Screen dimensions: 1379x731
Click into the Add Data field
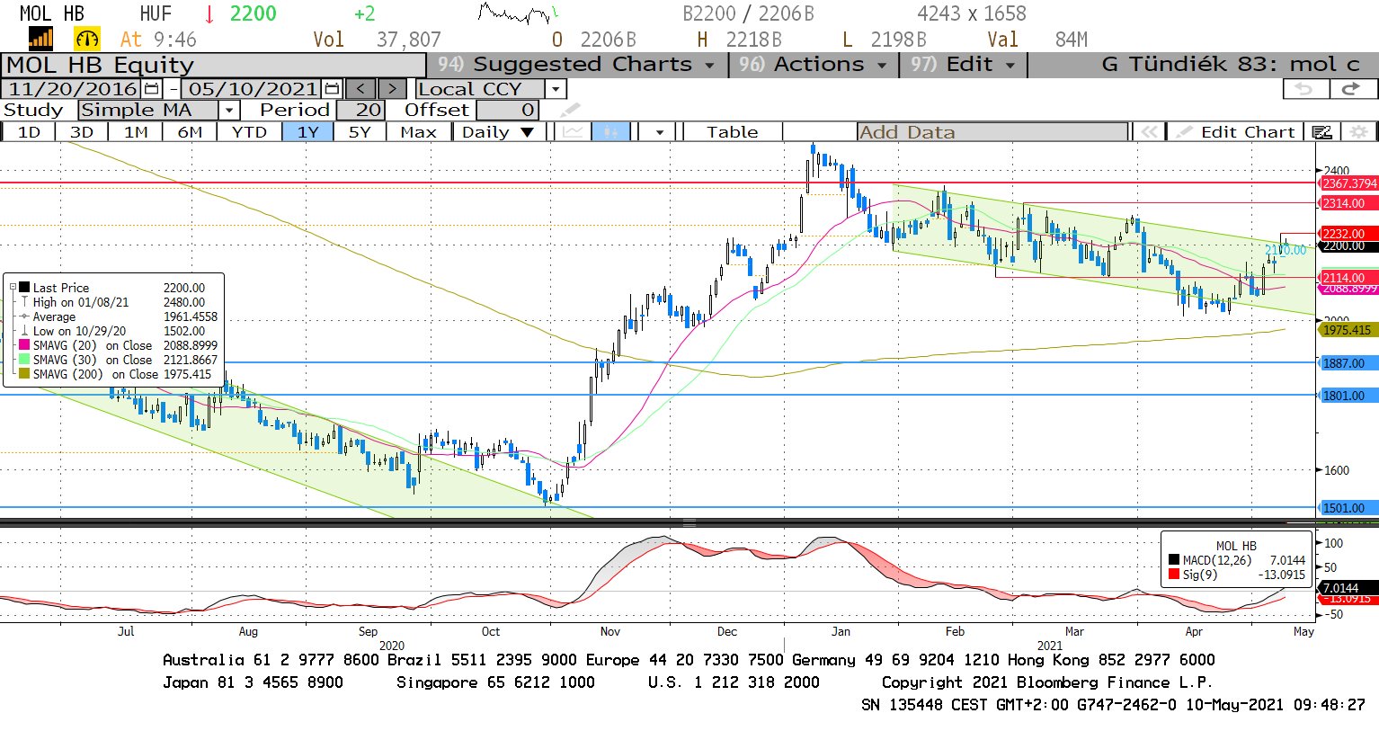click(992, 132)
